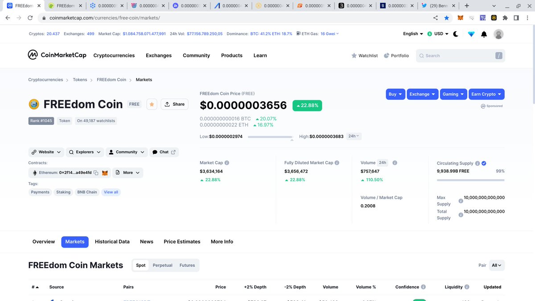Open notifications via the bell icon
This screenshot has height=301, width=535.
[x=484, y=33]
